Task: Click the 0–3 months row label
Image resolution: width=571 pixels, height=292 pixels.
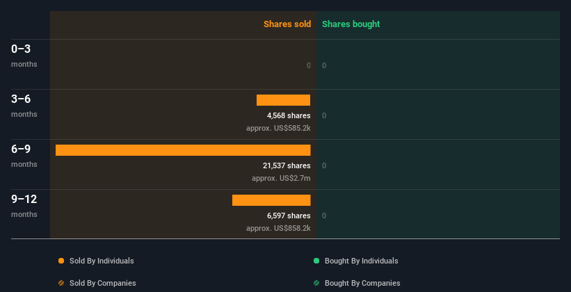Action: [x=24, y=56]
